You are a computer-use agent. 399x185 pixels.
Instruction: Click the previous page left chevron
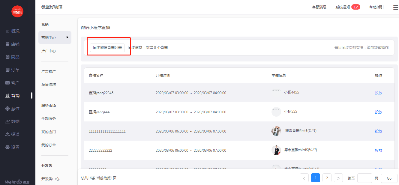click(x=304, y=178)
